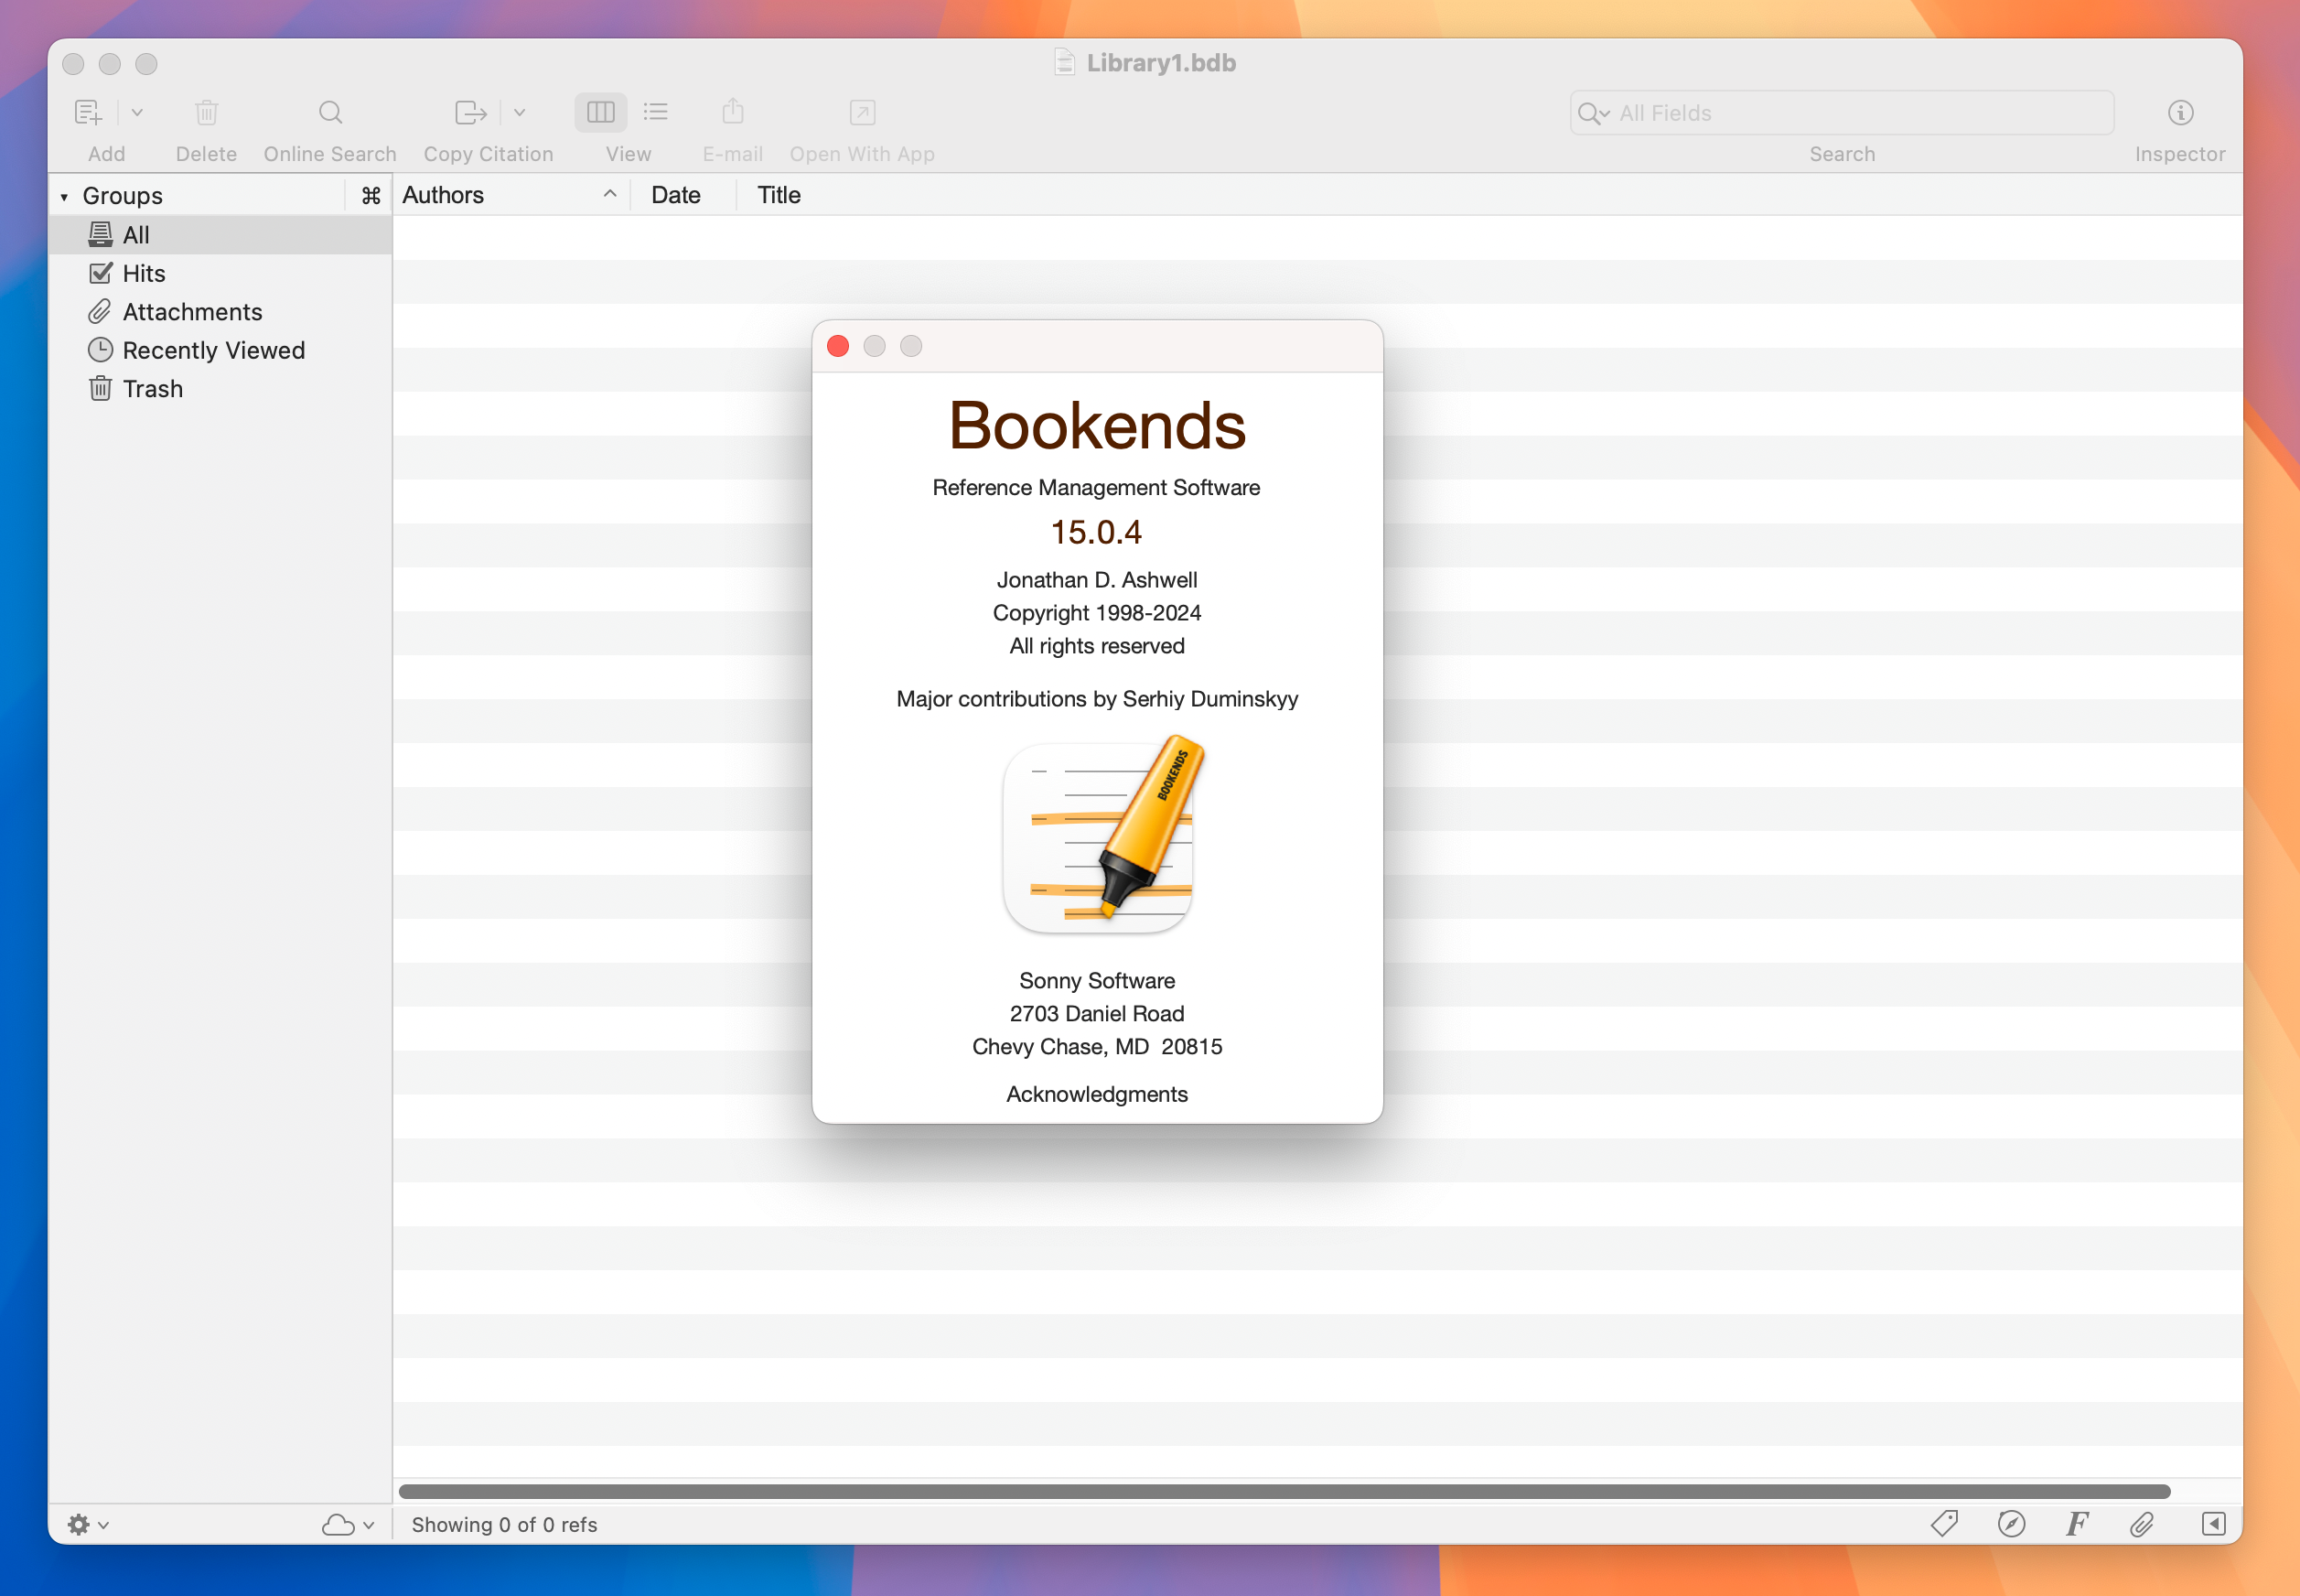The width and height of the screenshot is (2300, 1596).
Task: Select the Recently Viewed group
Action: (x=220, y=350)
